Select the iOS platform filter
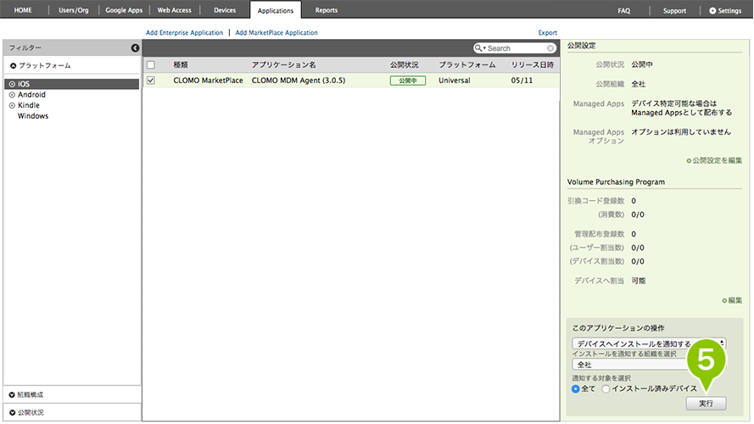The height and width of the screenshot is (424, 754). coord(24,84)
